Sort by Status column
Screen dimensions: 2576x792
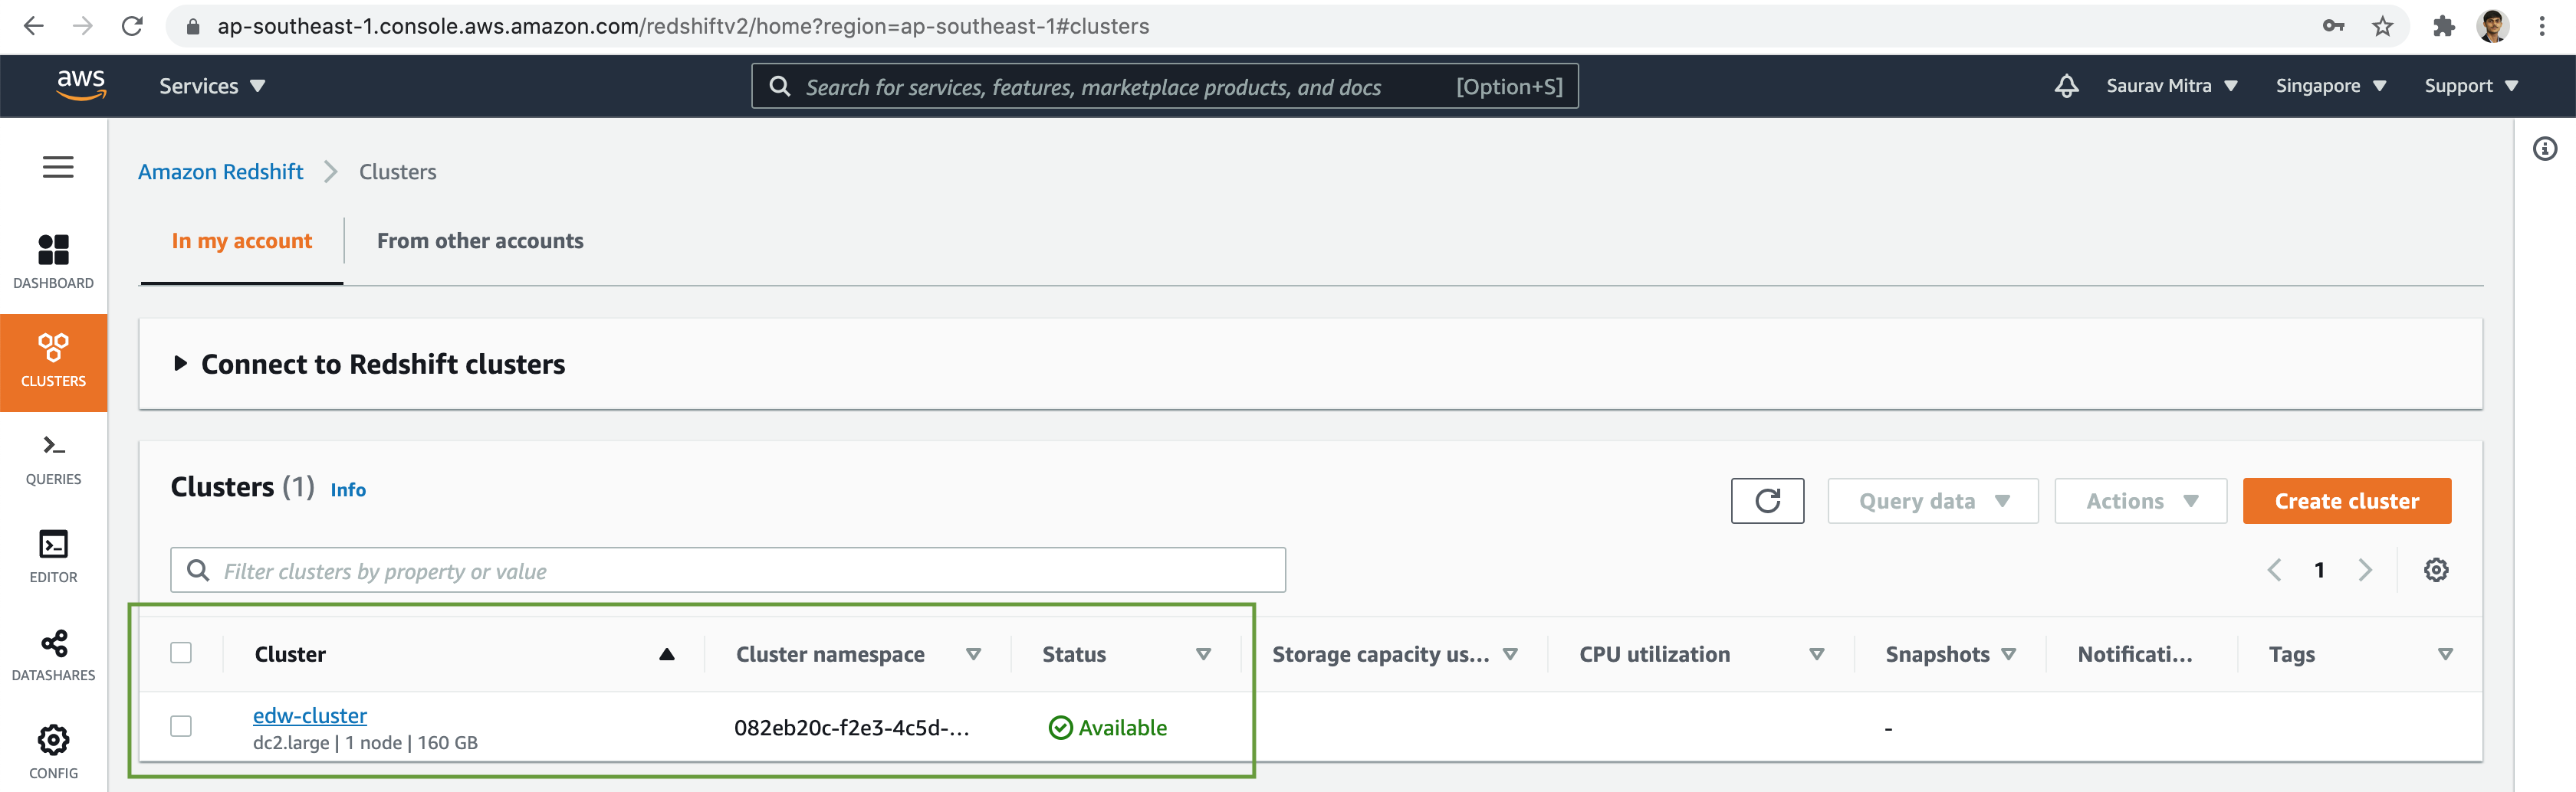pyautogui.click(x=1203, y=654)
